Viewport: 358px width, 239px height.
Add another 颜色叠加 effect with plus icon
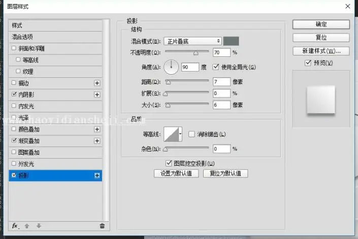(97, 130)
